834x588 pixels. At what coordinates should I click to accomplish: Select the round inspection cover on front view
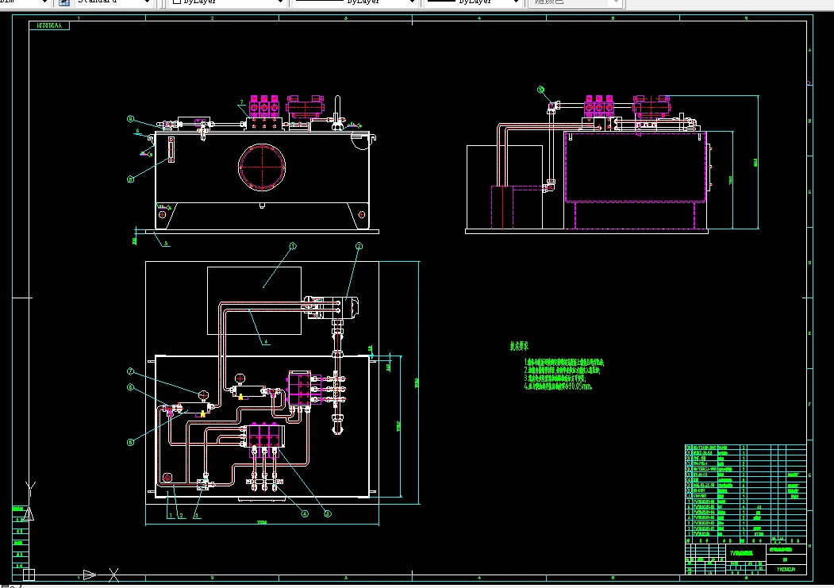pos(262,167)
